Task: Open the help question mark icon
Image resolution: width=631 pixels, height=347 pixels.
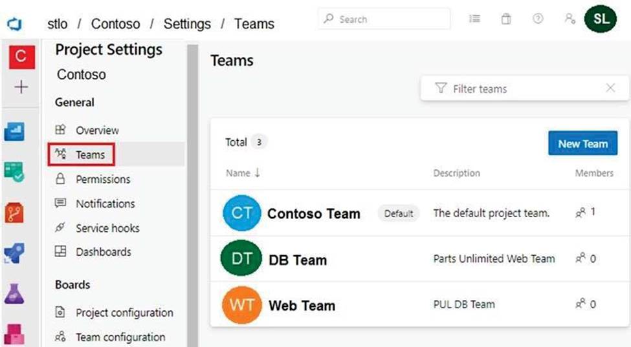Action: [538, 19]
